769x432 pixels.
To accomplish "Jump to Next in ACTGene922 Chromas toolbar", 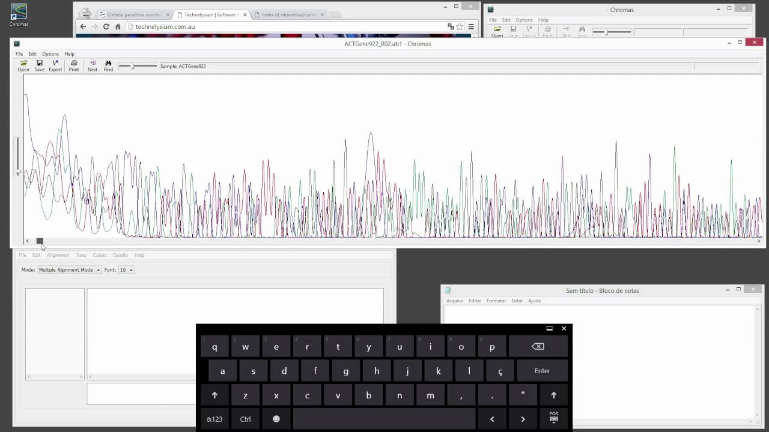I will coord(93,66).
